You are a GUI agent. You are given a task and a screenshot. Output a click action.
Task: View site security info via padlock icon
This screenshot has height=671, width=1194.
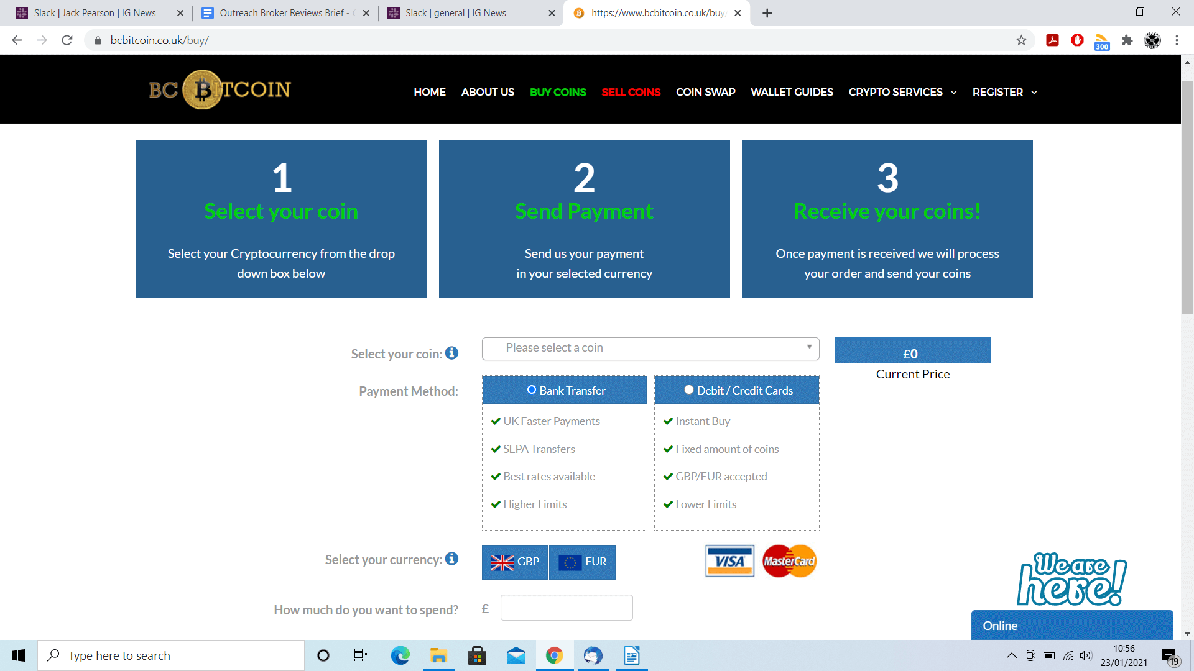(98, 40)
